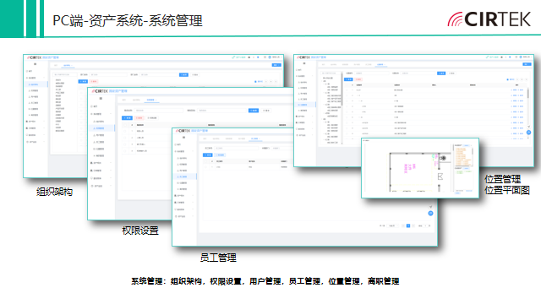Click hamburger menu icon in 组织架构 screenshot
The image size is (541, 304).
[35, 64]
